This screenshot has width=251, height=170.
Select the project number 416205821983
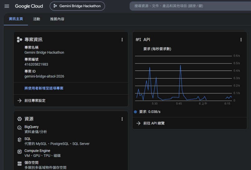(36, 64)
